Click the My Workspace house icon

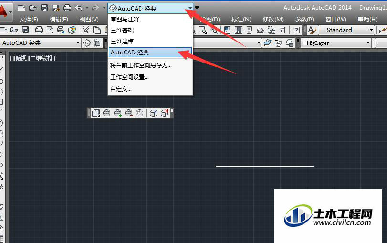98,43
